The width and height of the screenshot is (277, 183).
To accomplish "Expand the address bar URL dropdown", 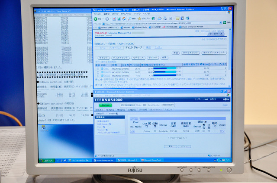I will (x=221, y=23).
